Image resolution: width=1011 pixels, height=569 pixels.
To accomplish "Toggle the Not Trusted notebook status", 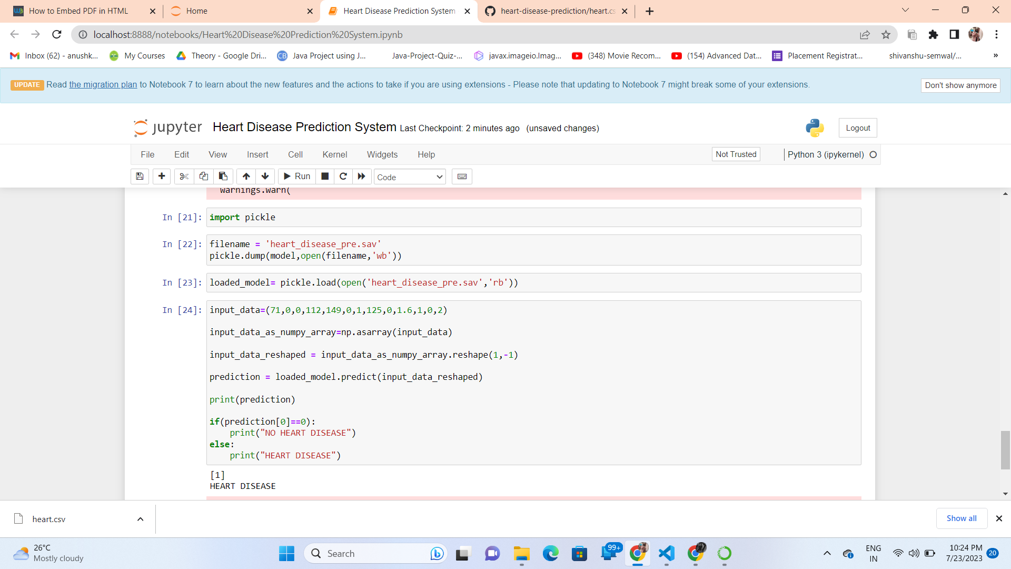I will tap(736, 154).
